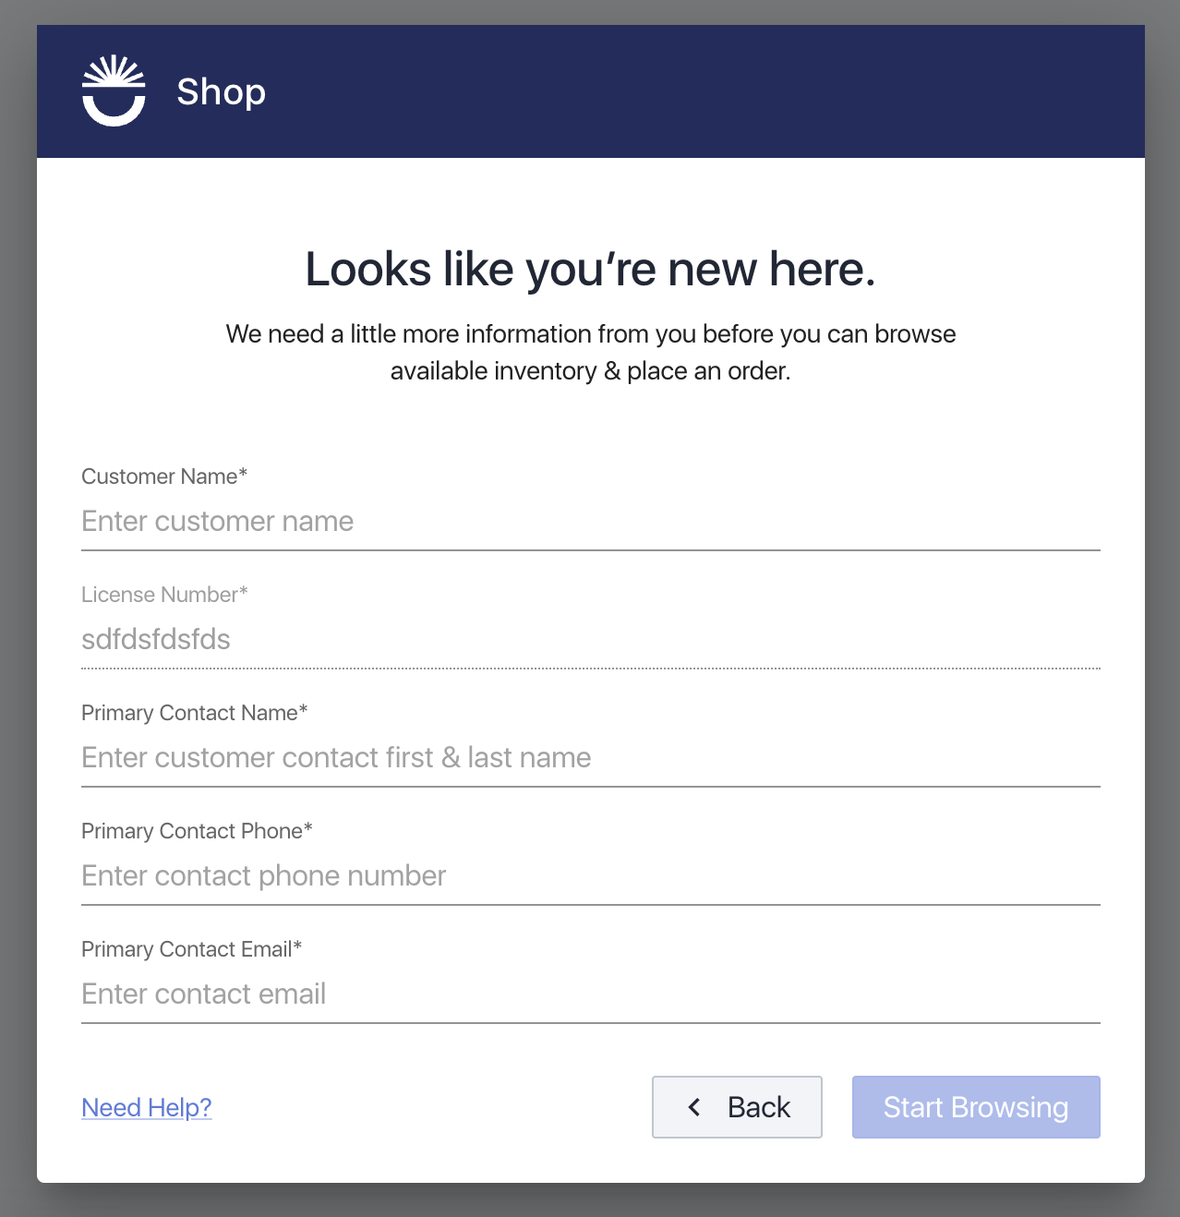The image size is (1180, 1217).
Task: Click the Shop title in header
Action: (221, 91)
